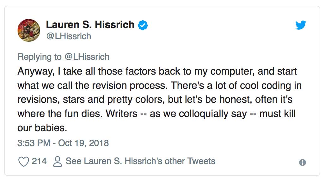The image size is (325, 184).
Task: Click the Oct 19, 2018 date
Action: click(x=83, y=143)
